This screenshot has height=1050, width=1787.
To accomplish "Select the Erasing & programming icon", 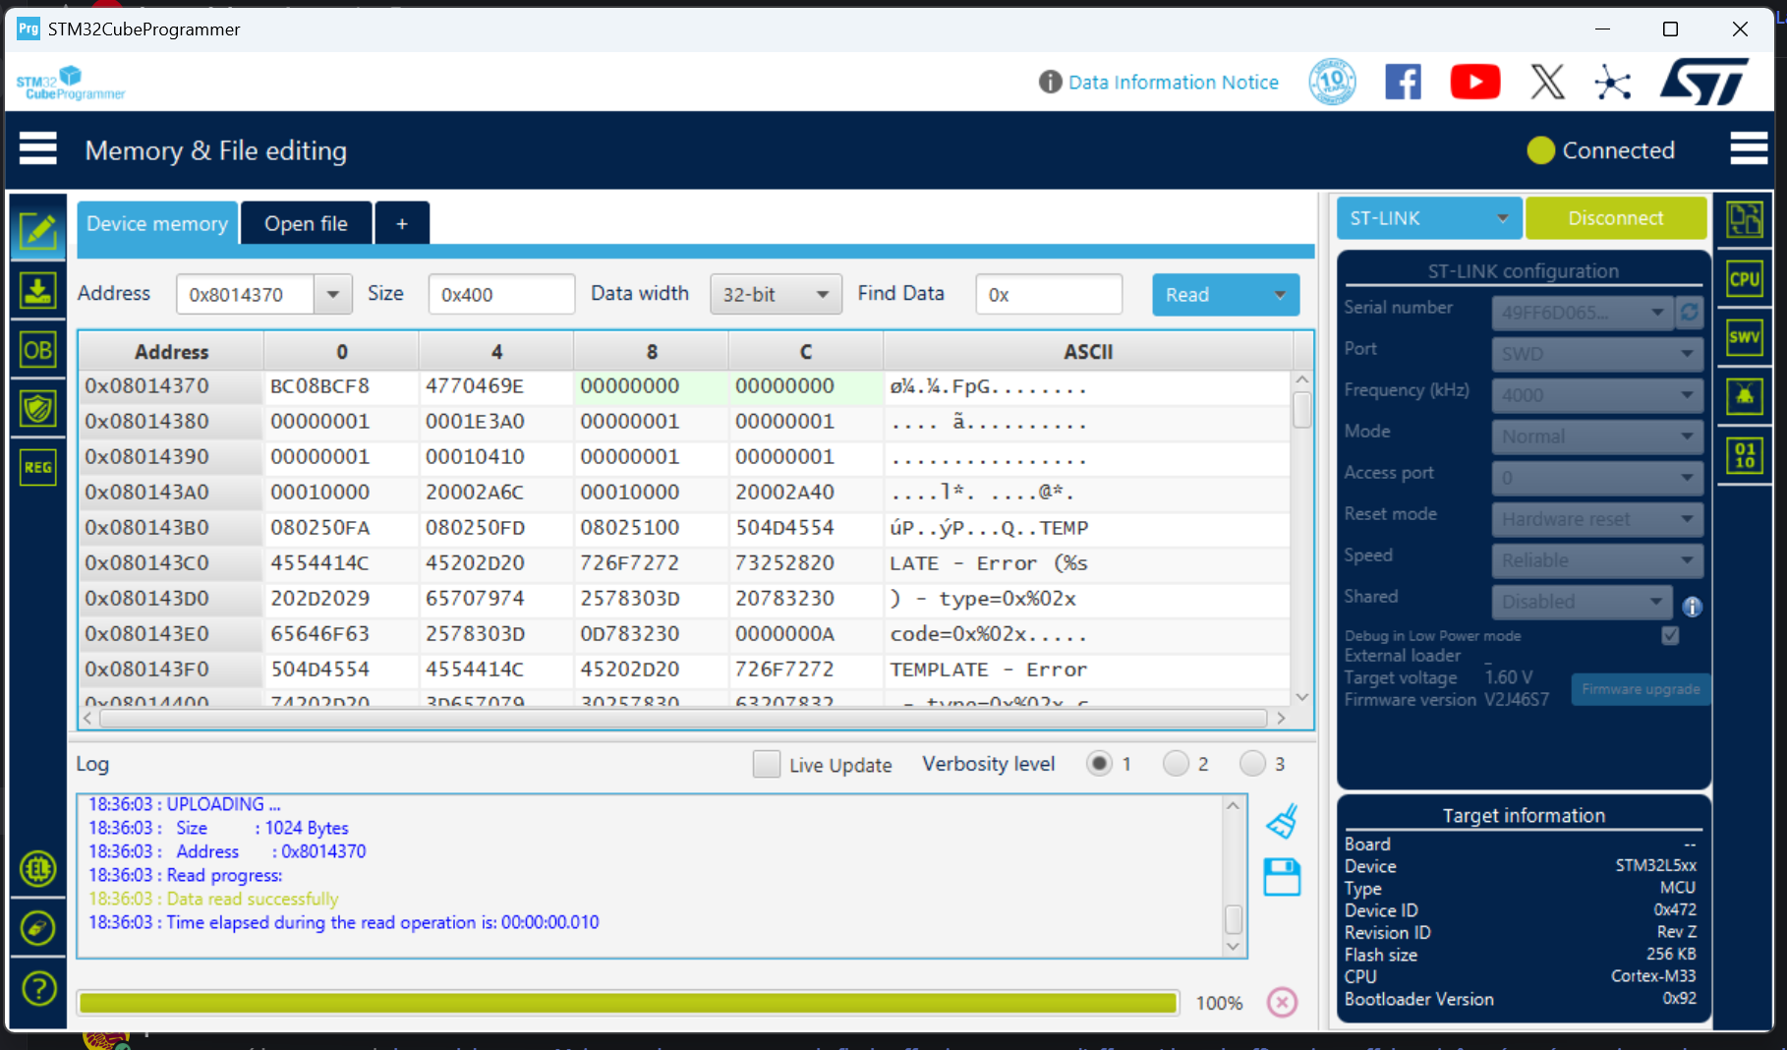I will (37, 291).
